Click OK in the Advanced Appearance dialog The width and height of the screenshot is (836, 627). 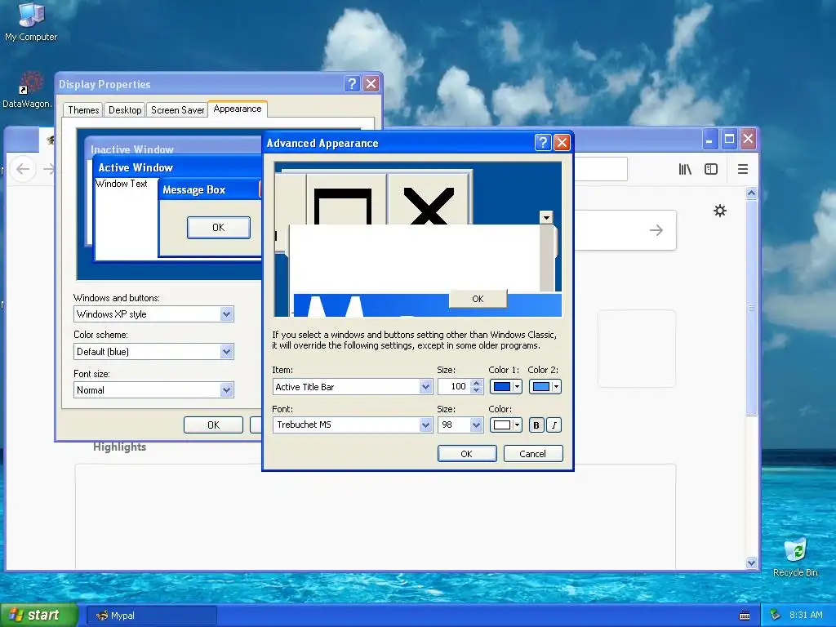pos(467,454)
